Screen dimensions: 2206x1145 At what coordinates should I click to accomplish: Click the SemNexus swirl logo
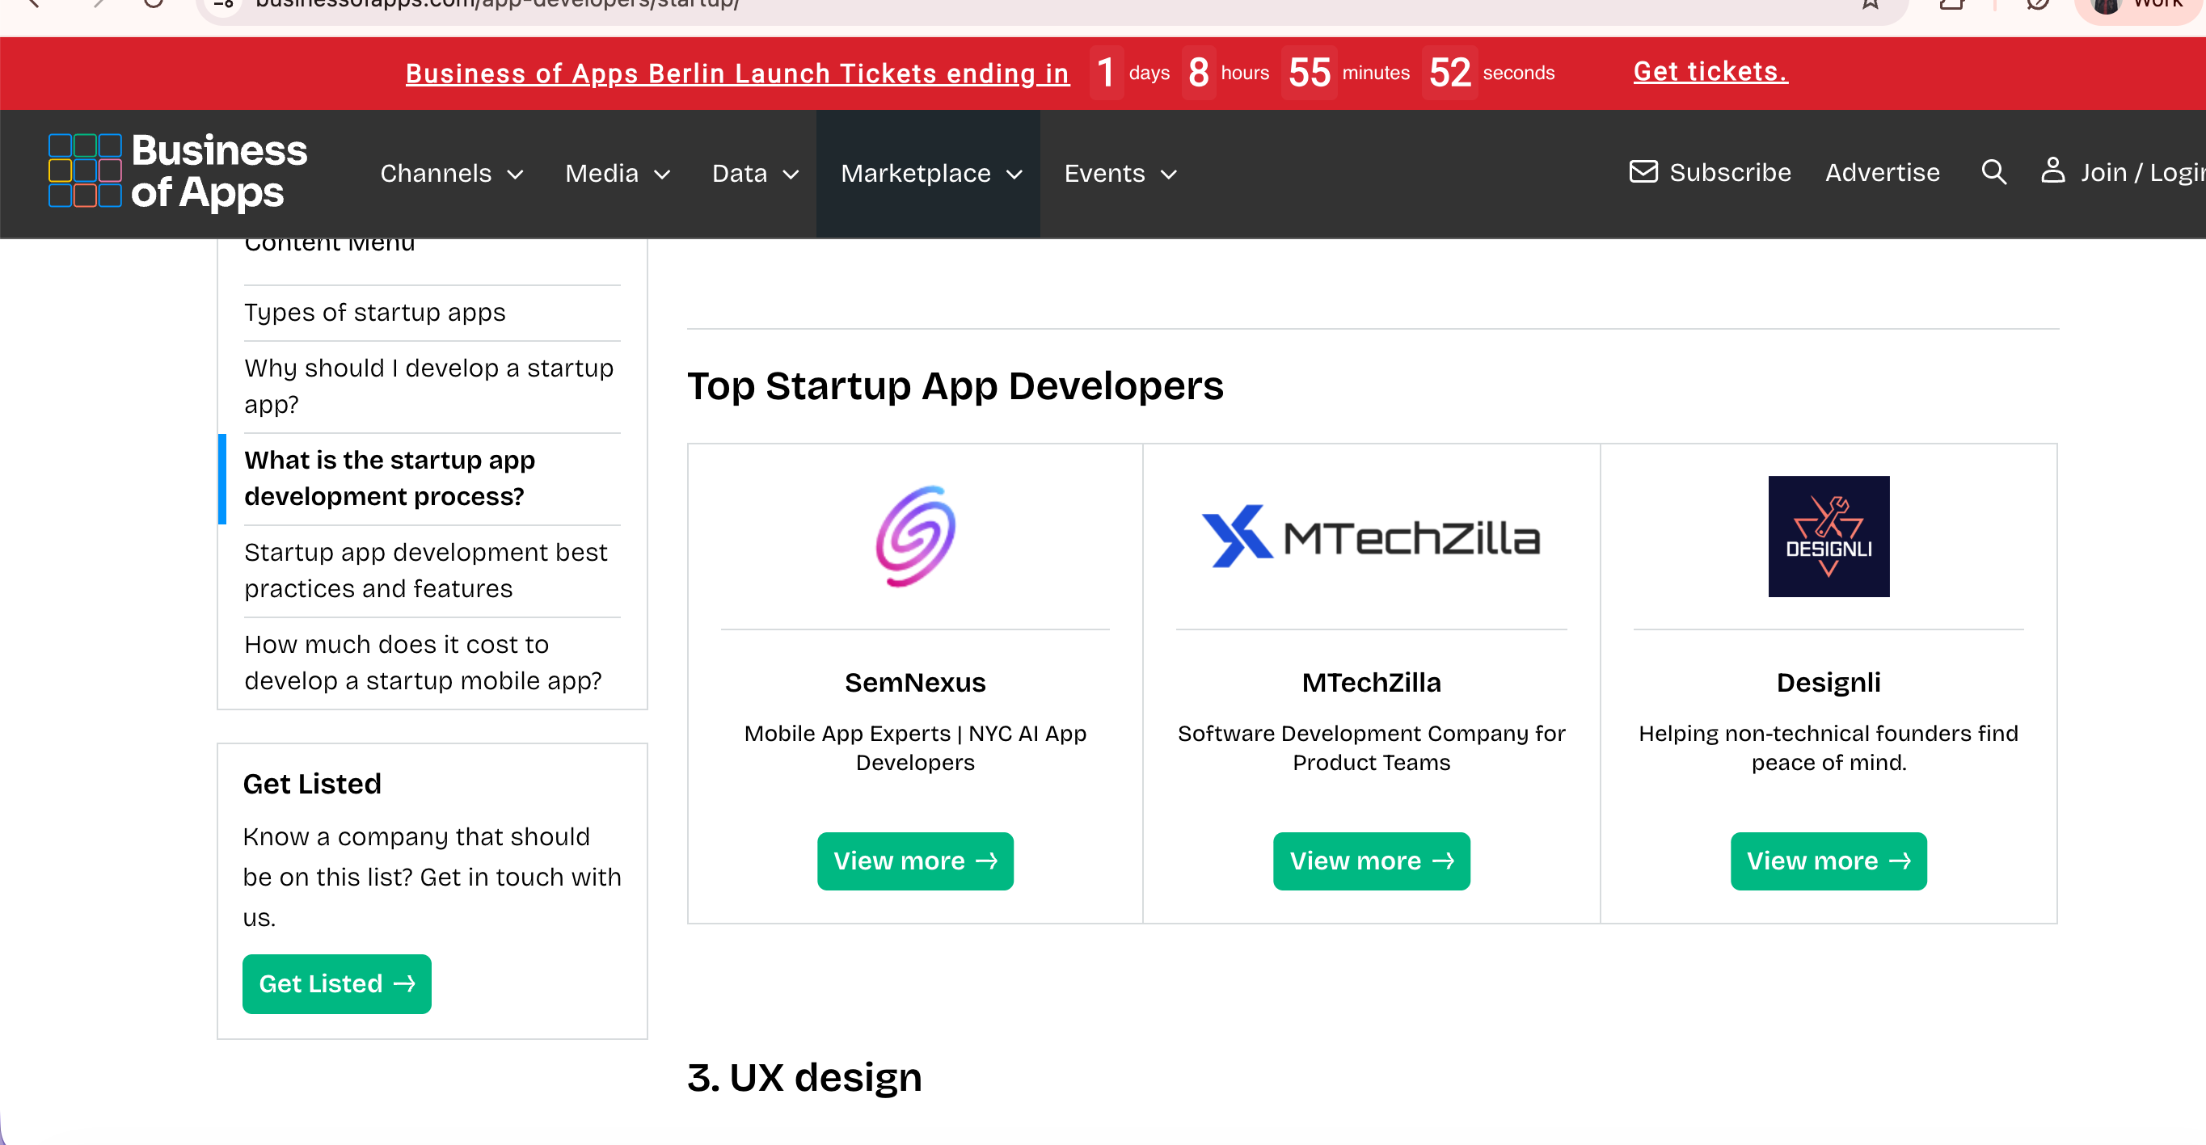(914, 537)
